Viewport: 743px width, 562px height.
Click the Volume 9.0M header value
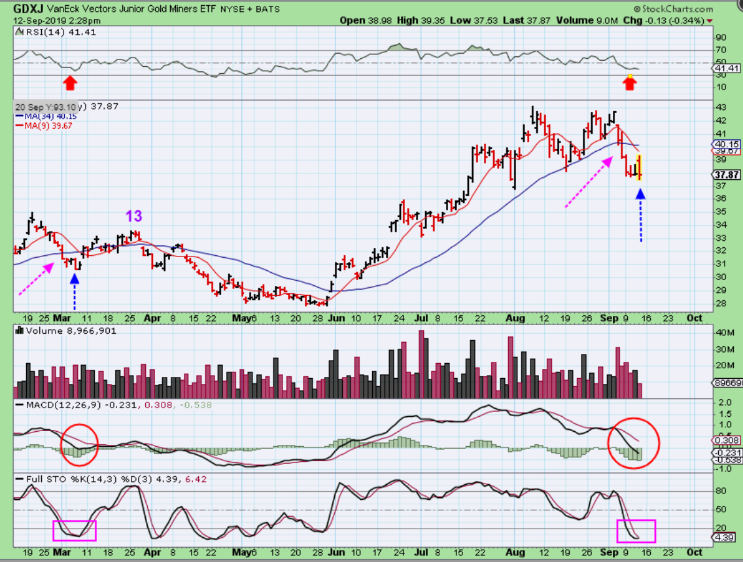587,20
